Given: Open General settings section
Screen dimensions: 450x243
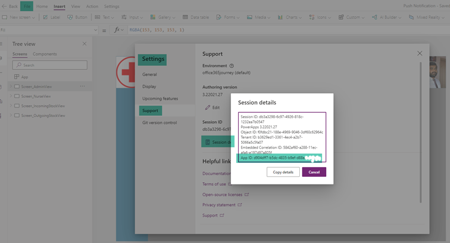Looking at the screenshot, I should (x=150, y=74).
